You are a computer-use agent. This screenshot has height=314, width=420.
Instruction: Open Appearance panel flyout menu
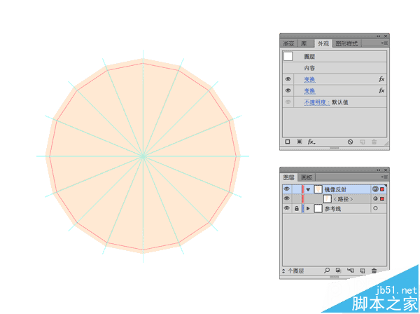(x=384, y=43)
